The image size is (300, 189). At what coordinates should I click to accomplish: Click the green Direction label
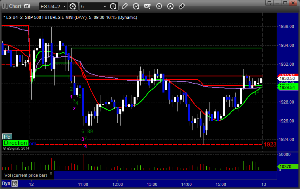(15, 143)
